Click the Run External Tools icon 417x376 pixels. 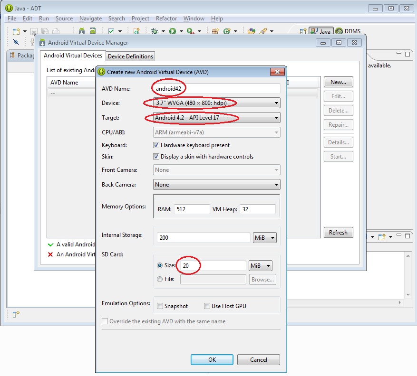point(190,31)
